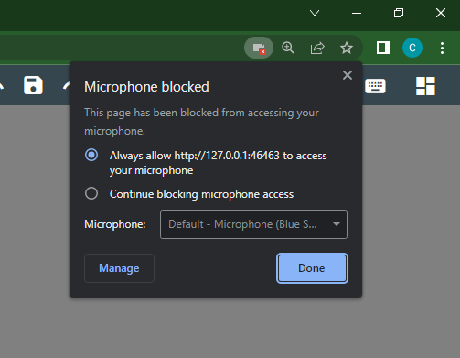Open the dashboard grid layout icon
The height and width of the screenshot is (358, 460).
point(425,86)
